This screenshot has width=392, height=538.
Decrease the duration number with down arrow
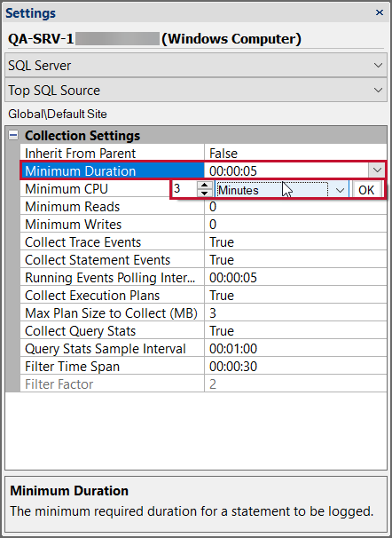click(205, 193)
